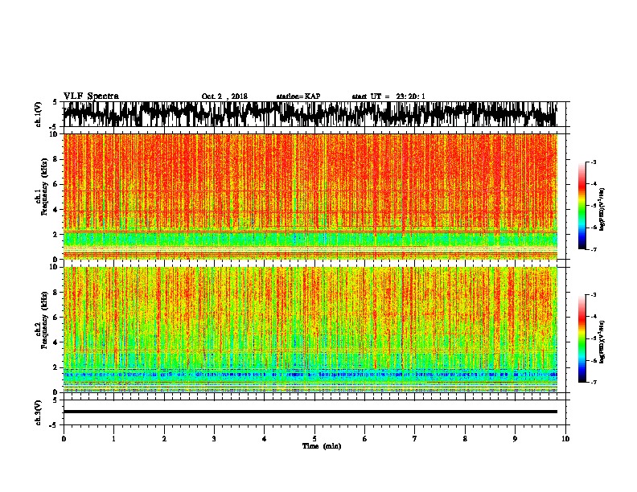Screen dimensions: 637x492
Task: Click inside the ch.1 spectrogram panel
Action: [310, 196]
